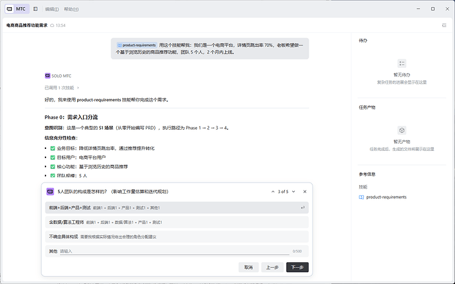Click the 业务目标 green checkbox
The width and height of the screenshot is (455, 284).
[x=53, y=148]
